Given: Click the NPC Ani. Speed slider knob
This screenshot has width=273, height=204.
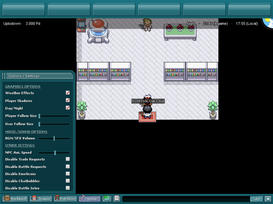Looking at the screenshot, I should click(55, 153).
